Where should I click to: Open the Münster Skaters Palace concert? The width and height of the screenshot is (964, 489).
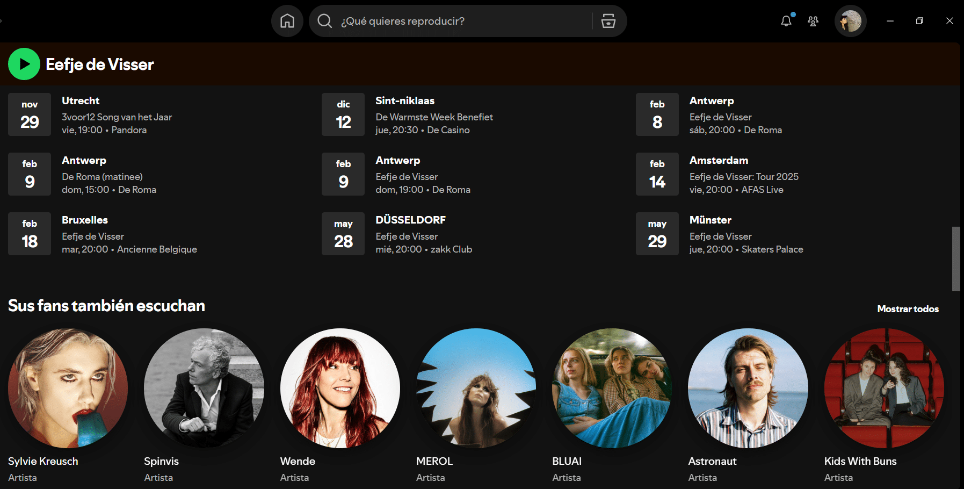point(746,234)
